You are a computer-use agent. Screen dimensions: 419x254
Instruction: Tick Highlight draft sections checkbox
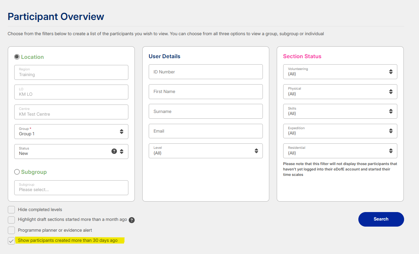(12, 220)
